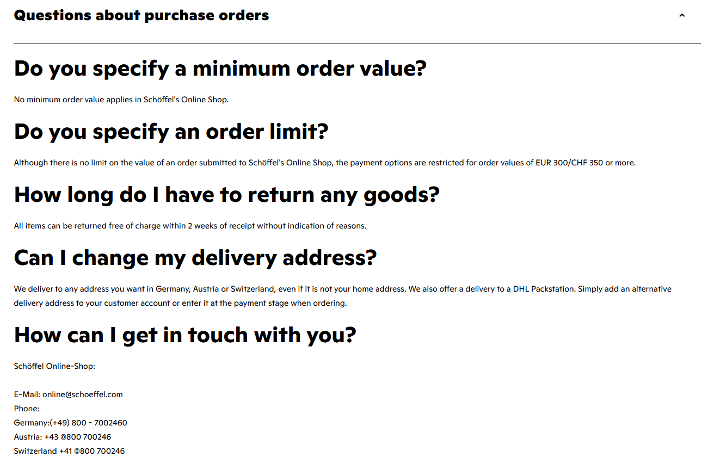Click the "Phone:" label
Screen dimensions: 708x463
[27, 409]
